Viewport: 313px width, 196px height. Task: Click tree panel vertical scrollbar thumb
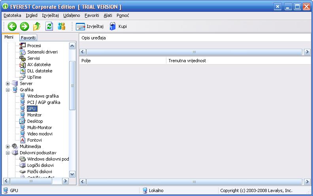coord(72,85)
